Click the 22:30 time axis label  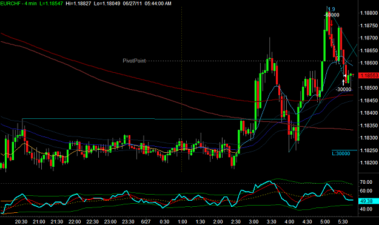click(x=92, y=221)
